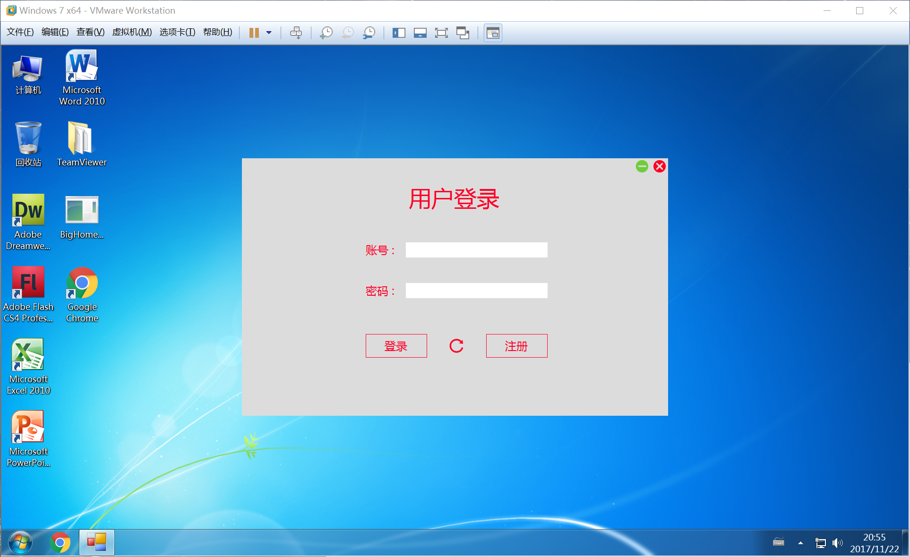Open the 文件(F) menu
Screen dimensions: 910x557
pos(20,32)
